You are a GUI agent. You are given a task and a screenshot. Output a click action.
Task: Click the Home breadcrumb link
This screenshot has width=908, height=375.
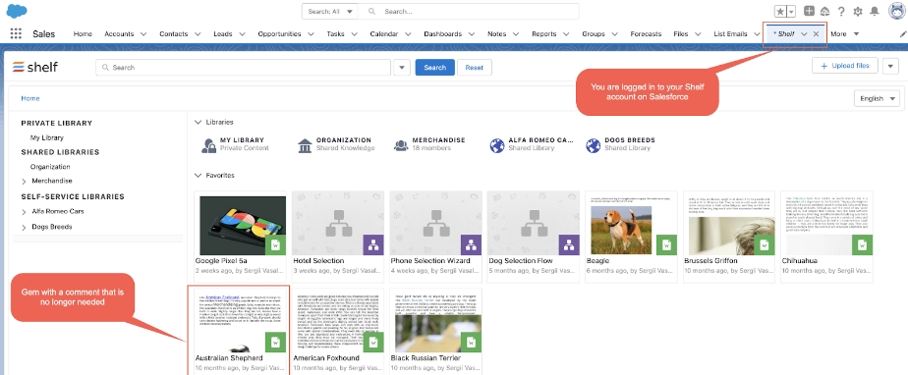coord(30,98)
